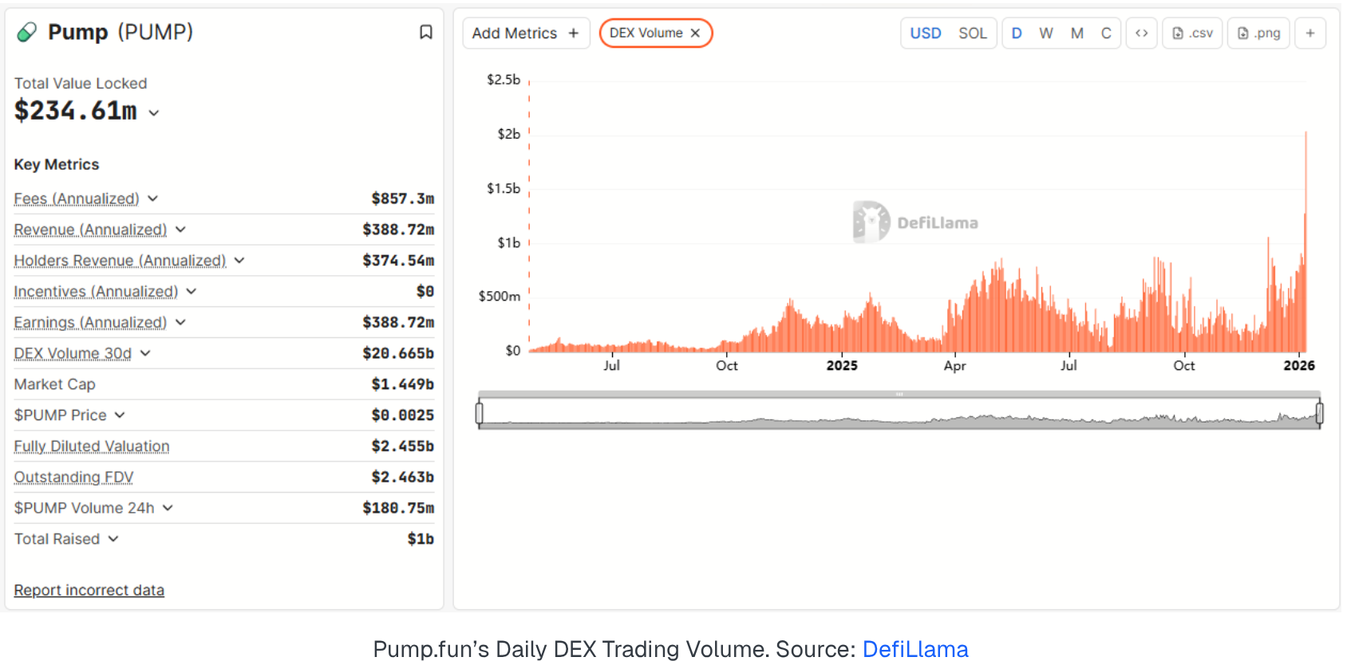1347x661 pixels.
Task: Click the Pump pill logo icon
Action: (x=27, y=32)
